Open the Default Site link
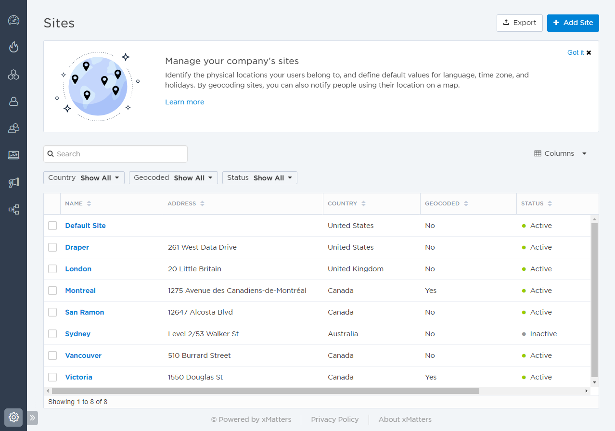Viewport: 615px width, 431px height. coord(86,226)
